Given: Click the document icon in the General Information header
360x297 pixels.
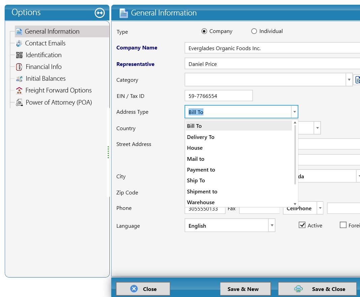Looking at the screenshot, I should coord(124,13).
